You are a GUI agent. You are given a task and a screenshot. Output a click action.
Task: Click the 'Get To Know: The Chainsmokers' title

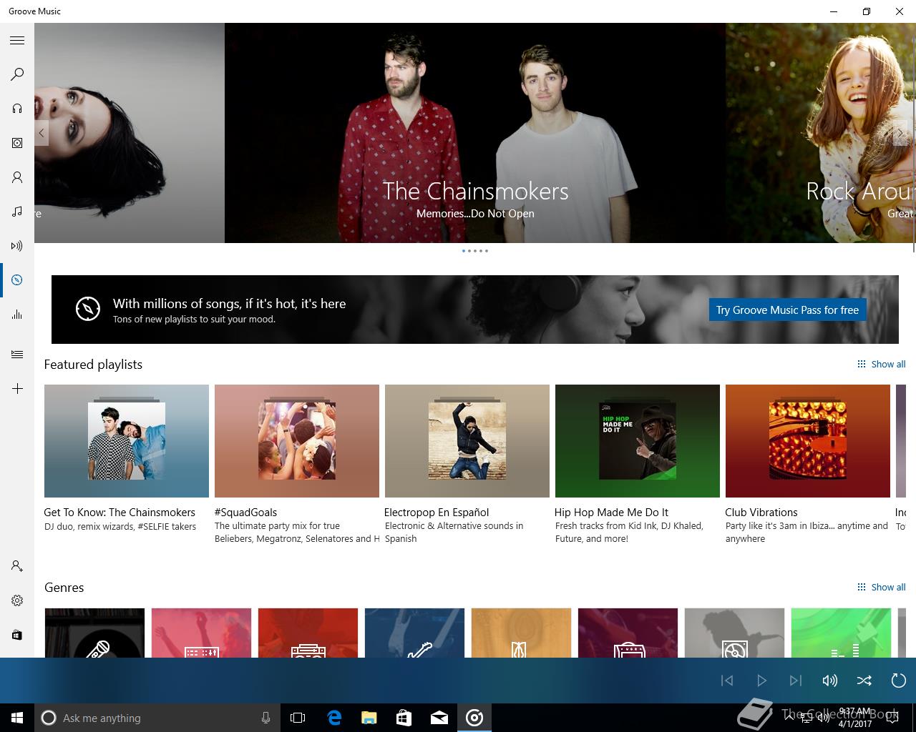click(x=120, y=512)
